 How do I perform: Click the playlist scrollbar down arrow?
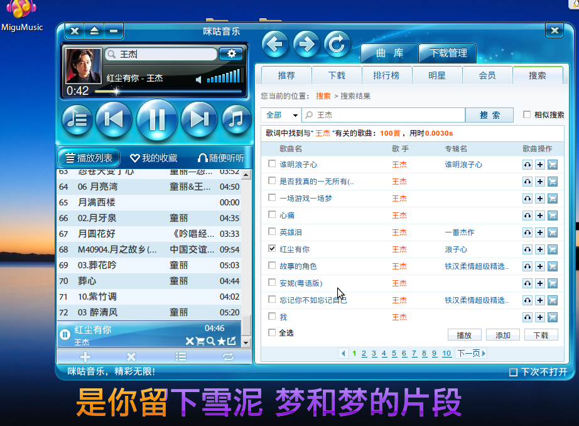click(x=246, y=343)
